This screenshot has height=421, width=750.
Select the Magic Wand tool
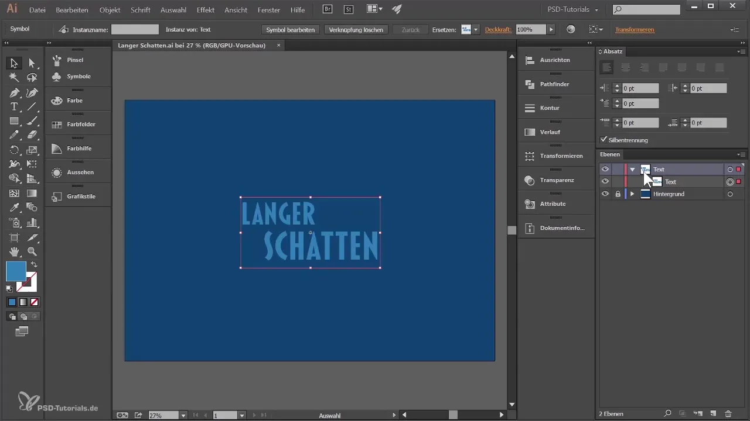point(14,78)
